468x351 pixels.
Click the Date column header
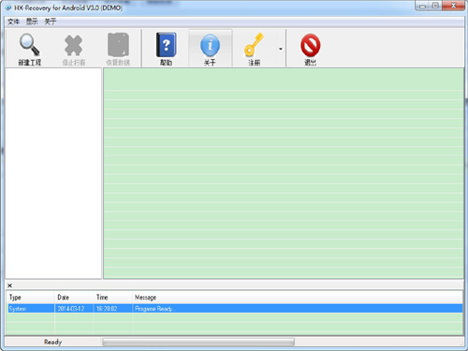(75, 298)
